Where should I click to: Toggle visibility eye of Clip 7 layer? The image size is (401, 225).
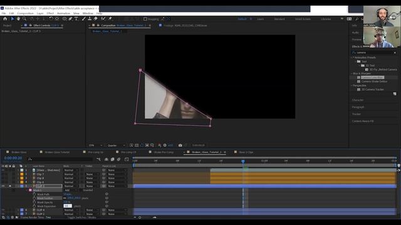point(3,174)
